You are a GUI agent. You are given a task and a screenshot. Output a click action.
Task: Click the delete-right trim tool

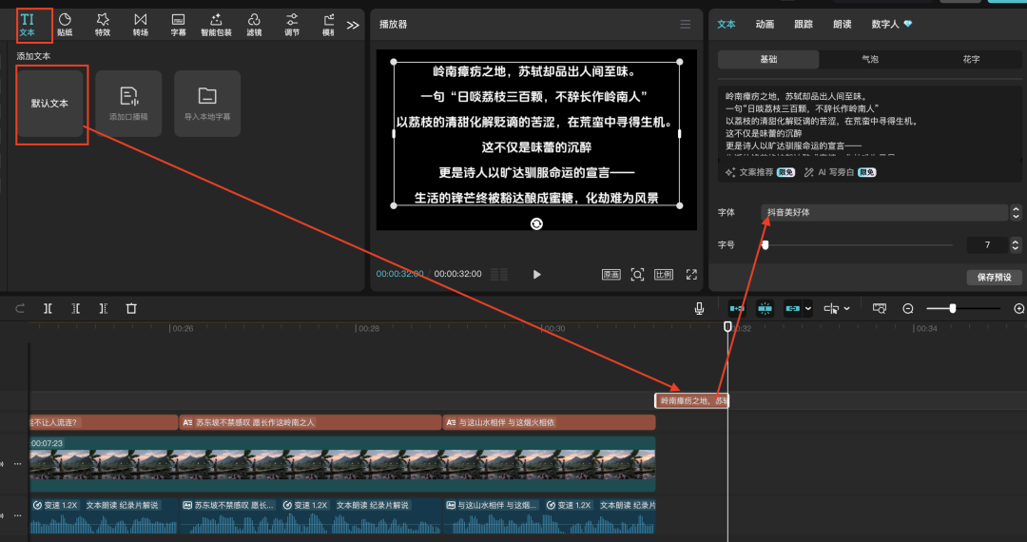[104, 308]
